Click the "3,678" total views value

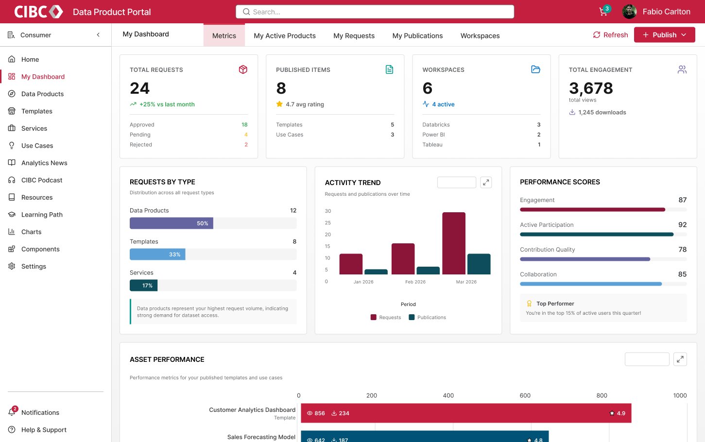pyautogui.click(x=591, y=88)
